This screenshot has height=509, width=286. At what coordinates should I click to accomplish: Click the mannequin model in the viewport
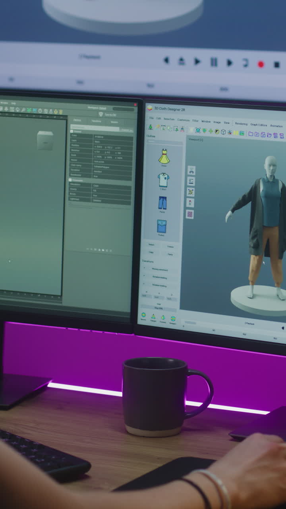tap(267, 227)
